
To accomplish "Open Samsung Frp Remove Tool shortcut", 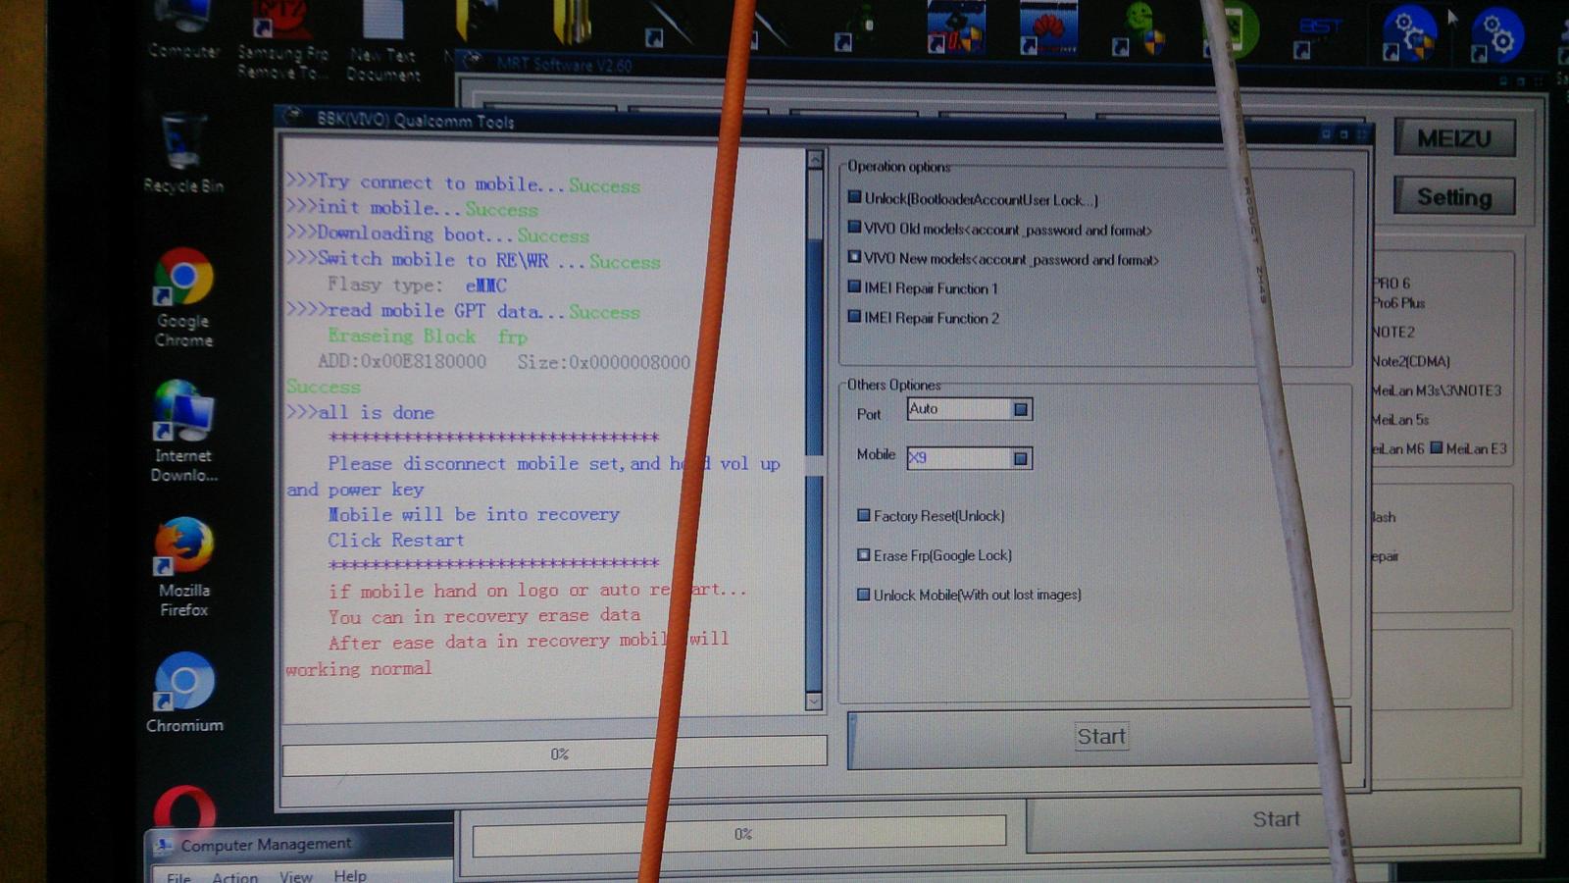I will click(282, 39).
